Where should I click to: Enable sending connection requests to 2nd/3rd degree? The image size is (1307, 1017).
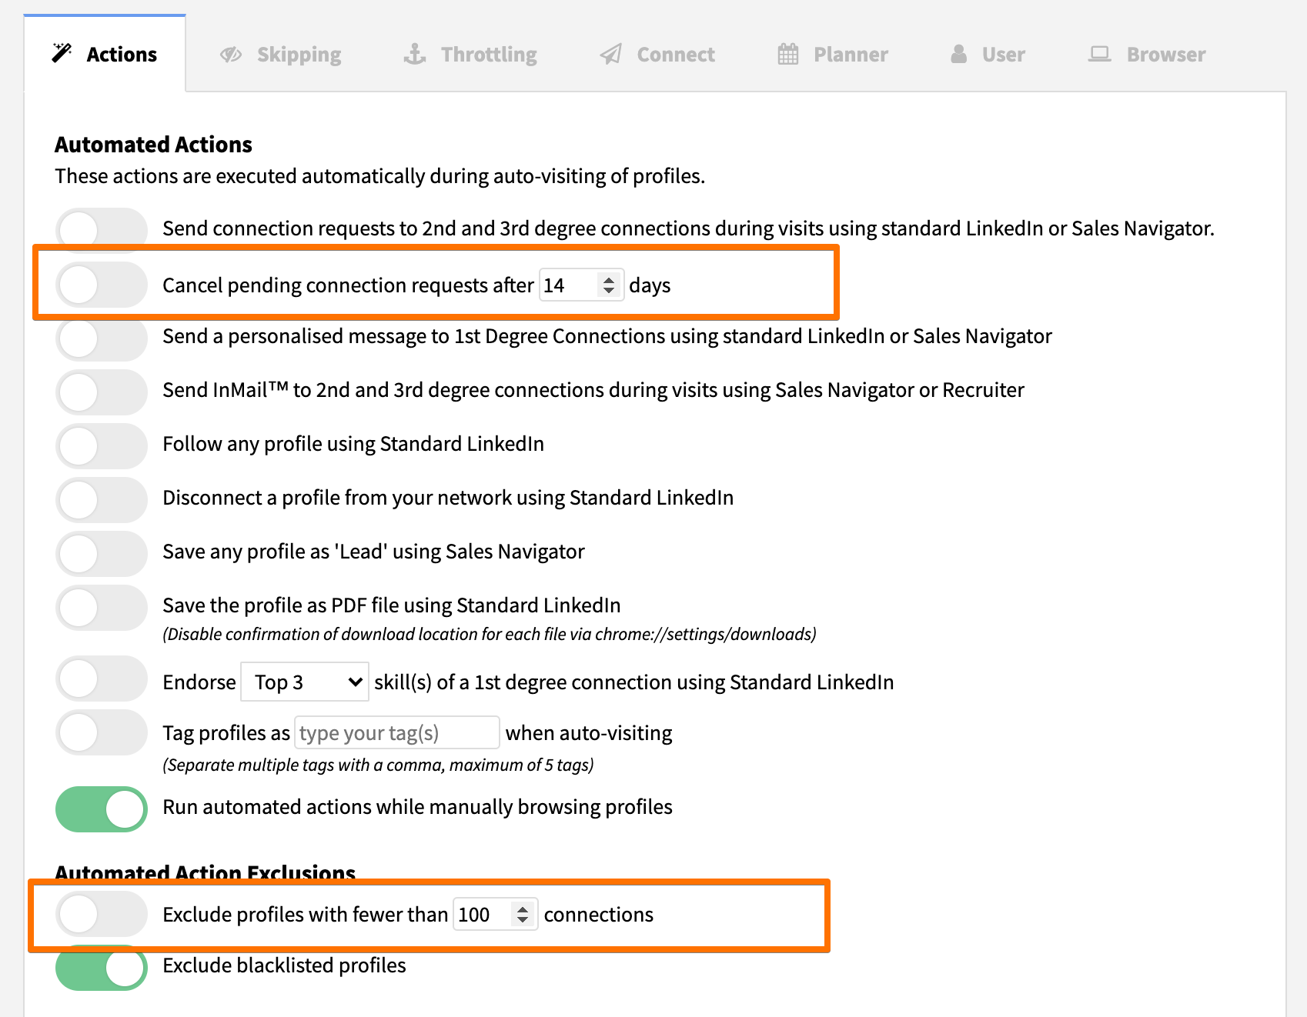101,228
